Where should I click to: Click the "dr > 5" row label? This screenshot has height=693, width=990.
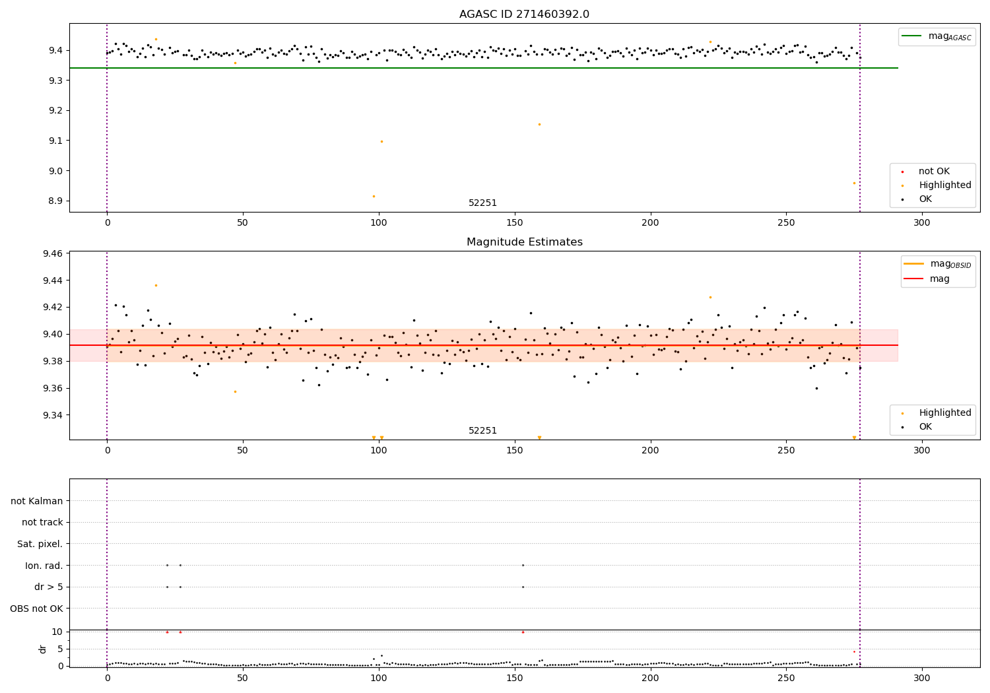click(x=49, y=587)
